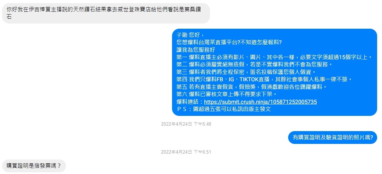Viewport: 382px width, 174px height.
Task: Click the timestamp 2022年4月24日 下午6:51
Action: 186,152
